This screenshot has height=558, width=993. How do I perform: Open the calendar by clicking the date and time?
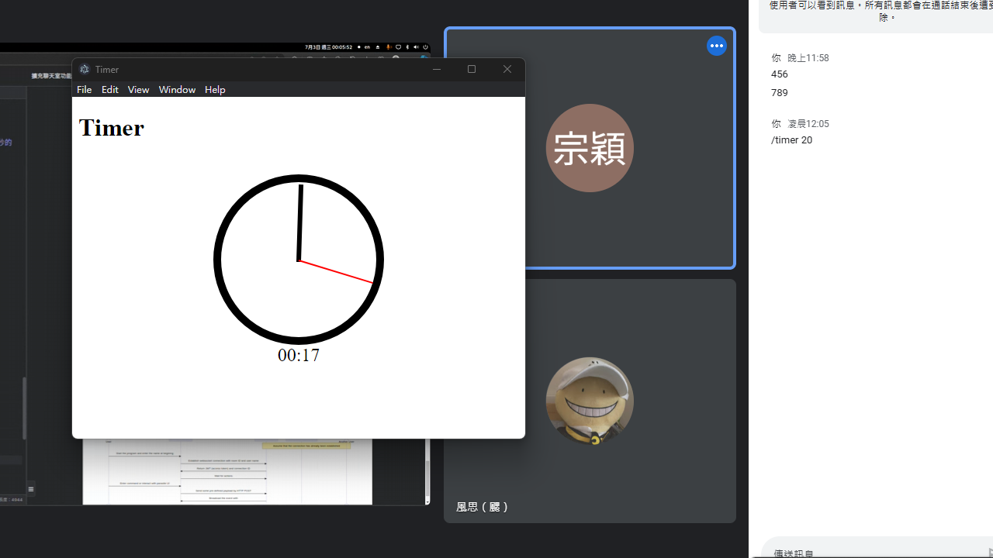tap(328, 47)
